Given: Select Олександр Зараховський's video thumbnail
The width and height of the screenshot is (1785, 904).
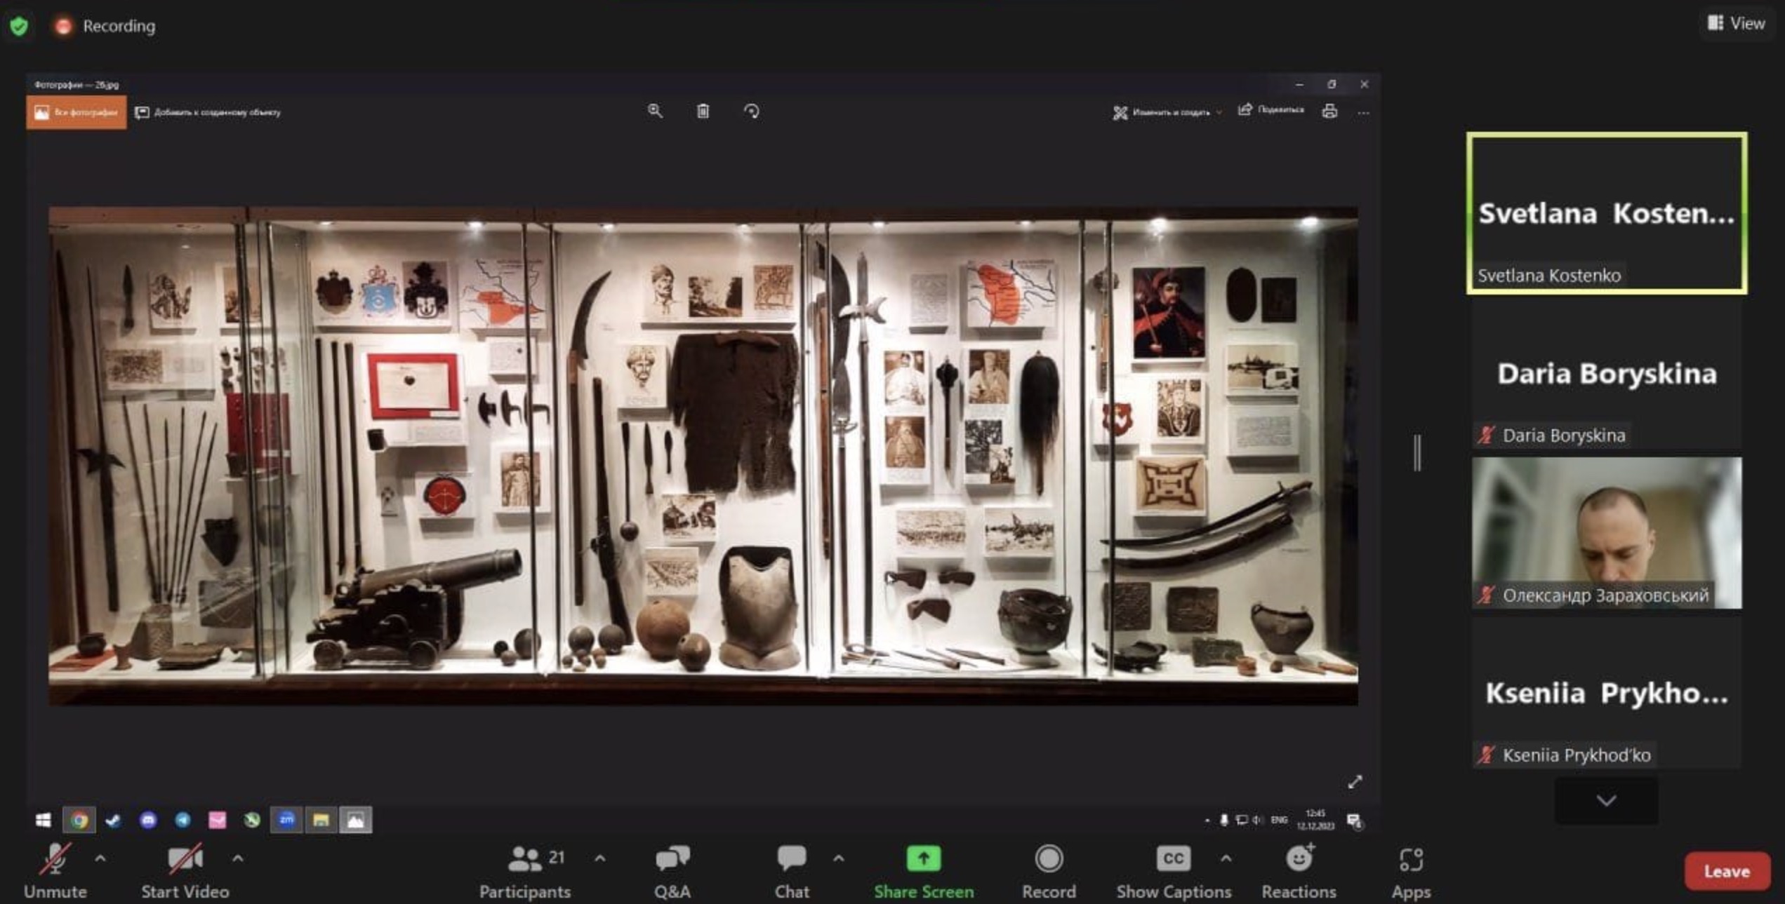Looking at the screenshot, I should (x=1606, y=533).
